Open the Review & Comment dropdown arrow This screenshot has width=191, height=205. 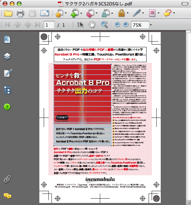tap(174, 13)
